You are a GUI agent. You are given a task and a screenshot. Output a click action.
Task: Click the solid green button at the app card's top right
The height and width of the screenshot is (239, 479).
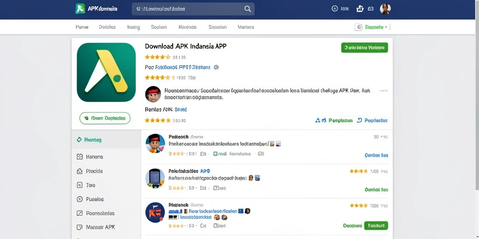(x=364, y=48)
